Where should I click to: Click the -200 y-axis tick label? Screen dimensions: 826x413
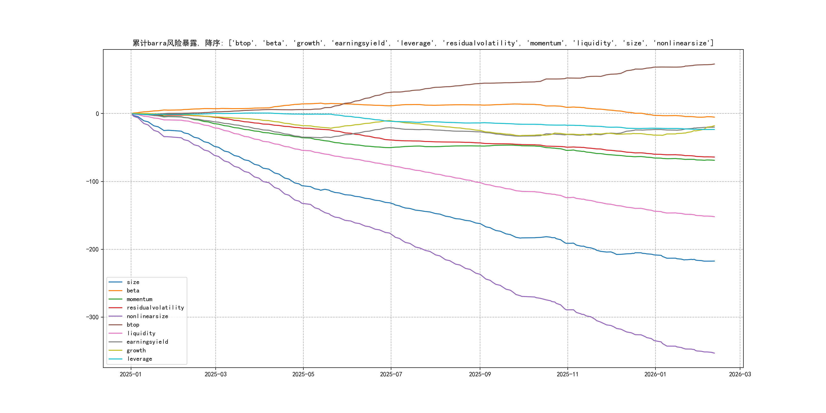tap(92, 250)
